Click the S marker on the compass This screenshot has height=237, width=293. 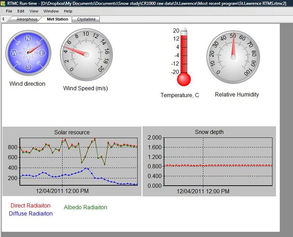point(28,67)
